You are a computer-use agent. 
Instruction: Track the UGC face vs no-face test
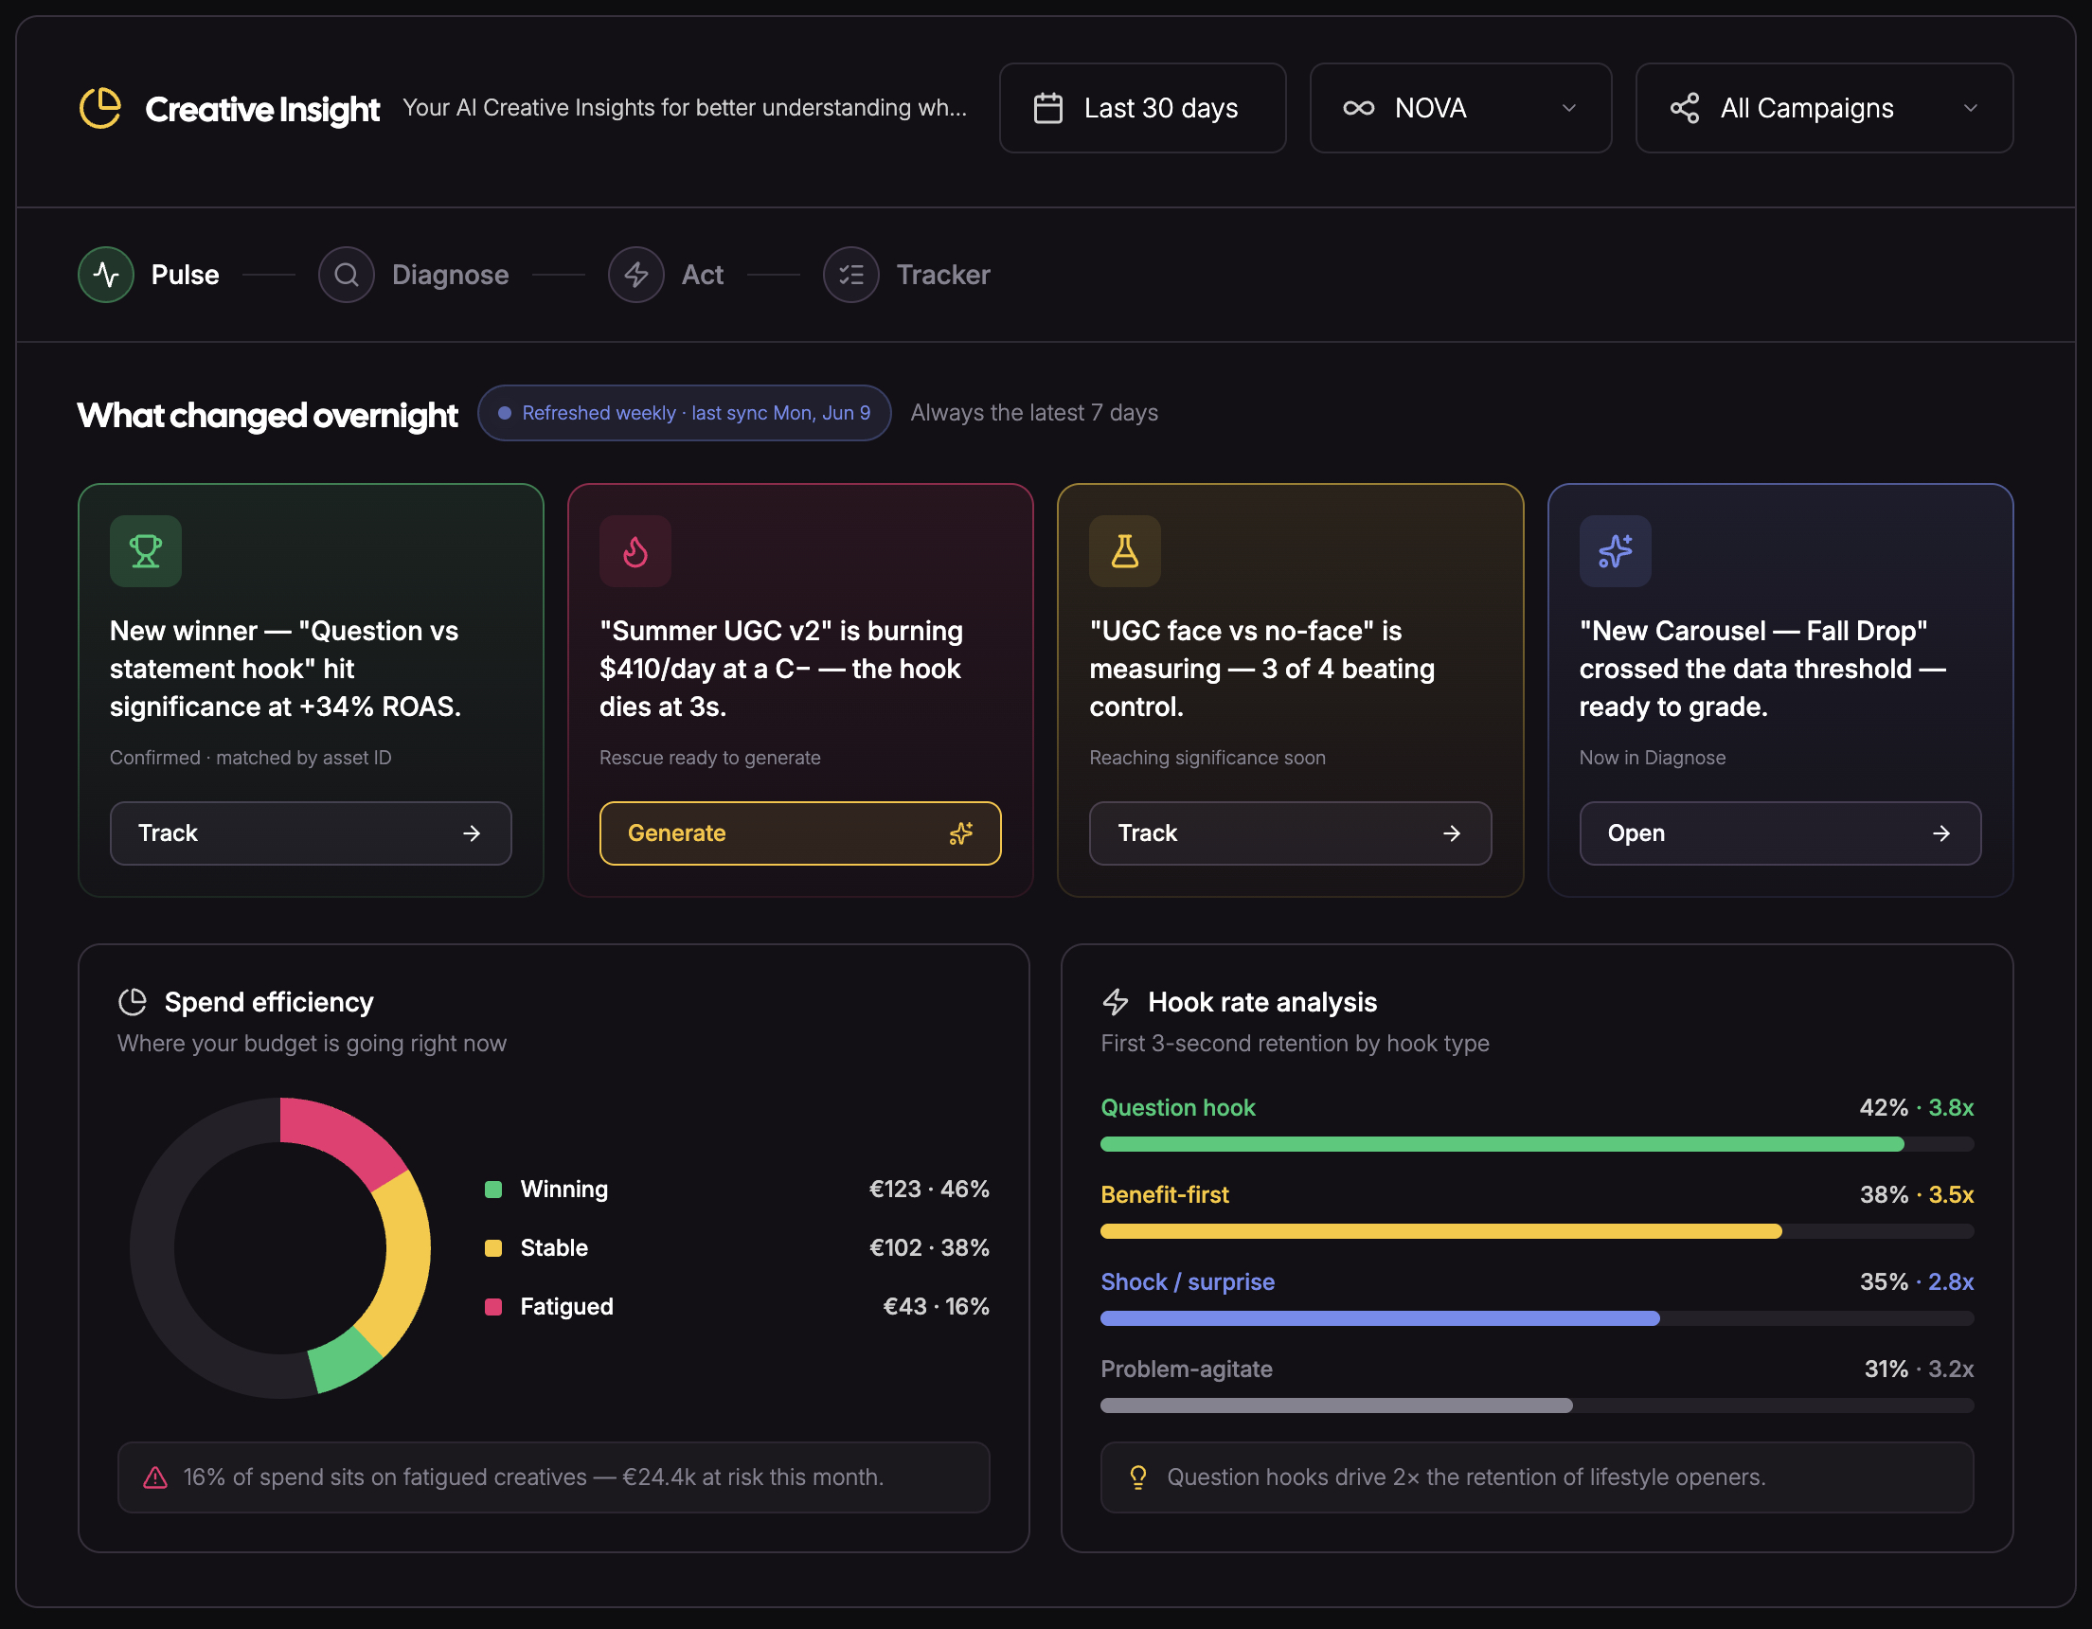(1290, 833)
